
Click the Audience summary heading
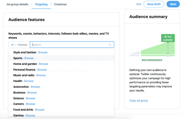coord(148,17)
